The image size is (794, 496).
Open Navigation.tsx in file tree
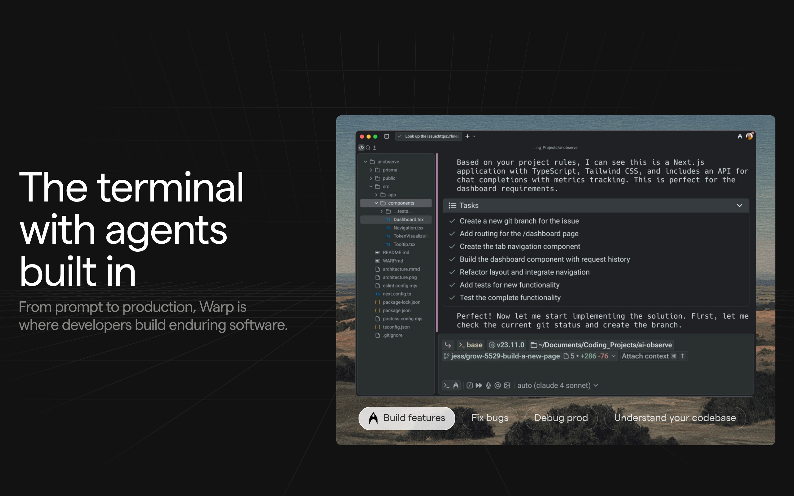click(408, 228)
